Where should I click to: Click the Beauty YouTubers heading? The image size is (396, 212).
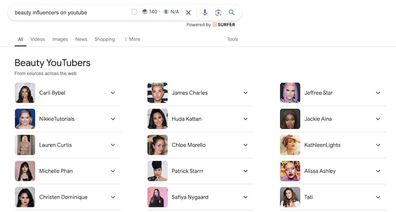click(53, 63)
